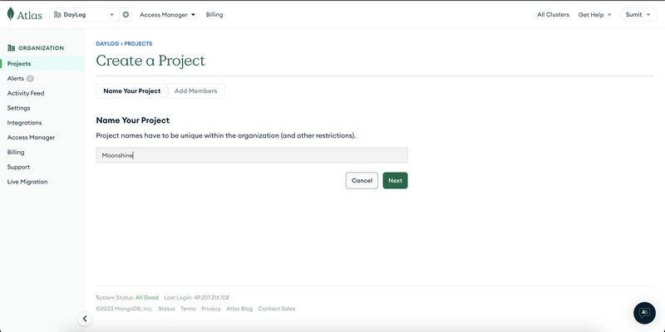This screenshot has height=332, width=665.
Task: Open the chat support bubble icon
Action: pos(644,313)
